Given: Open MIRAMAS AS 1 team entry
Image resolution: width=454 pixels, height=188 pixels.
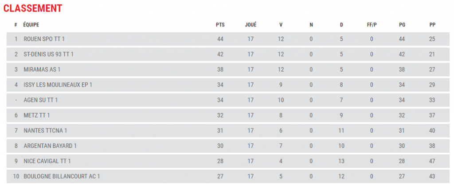Looking at the screenshot, I should (x=41, y=70).
